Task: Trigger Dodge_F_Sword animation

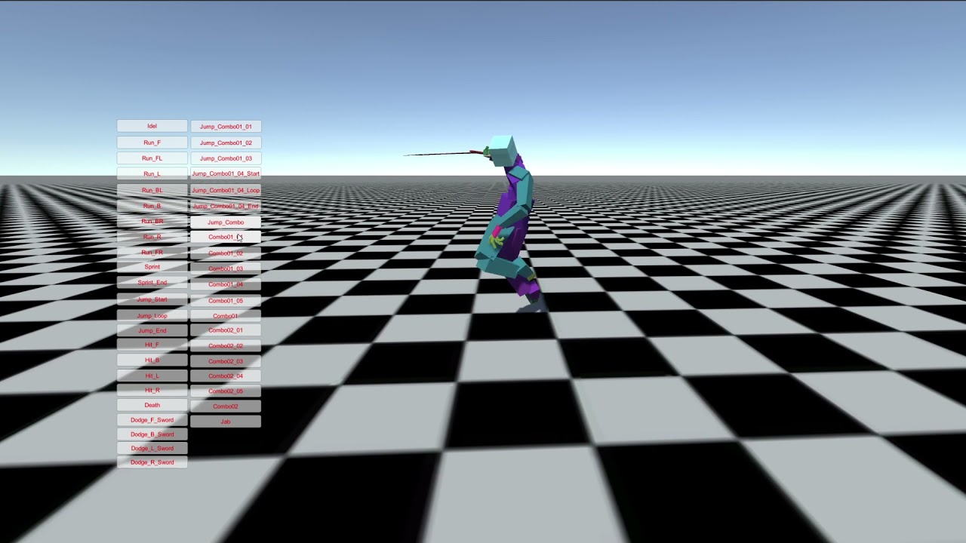Action: (152, 420)
